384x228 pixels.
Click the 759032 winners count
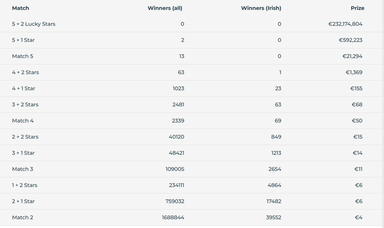coord(175,202)
